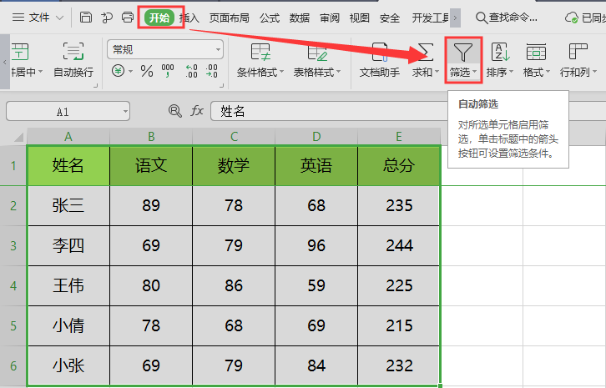Click the 自动换行 wrap text icon
The height and width of the screenshot is (388, 606).
(x=73, y=52)
